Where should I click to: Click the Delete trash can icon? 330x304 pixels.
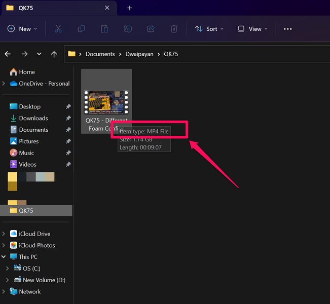click(174, 29)
